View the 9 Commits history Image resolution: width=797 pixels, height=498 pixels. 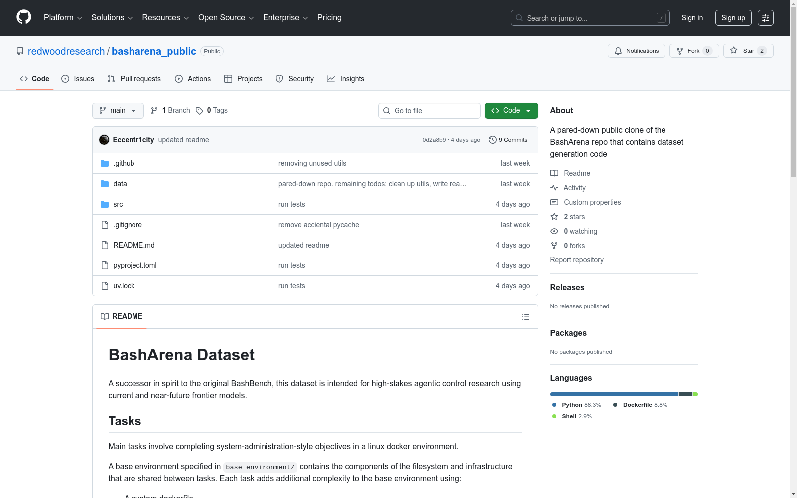(x=508, y=140)
